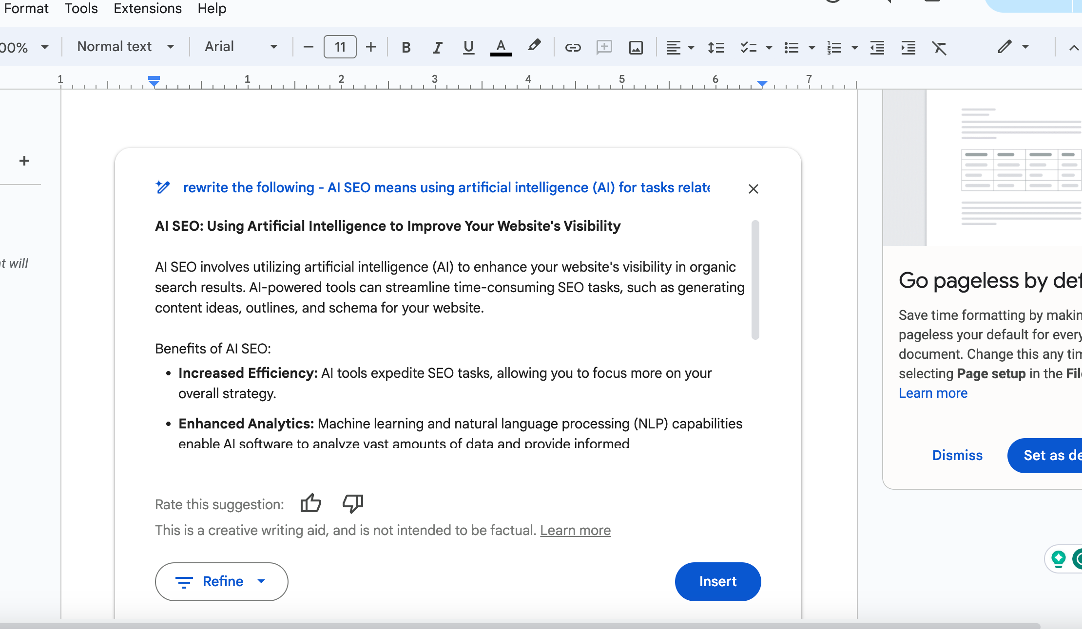Open the text color picker
Image resolution: width=1082 pixels, height=629 pixels.
click(x=501, y=47)
